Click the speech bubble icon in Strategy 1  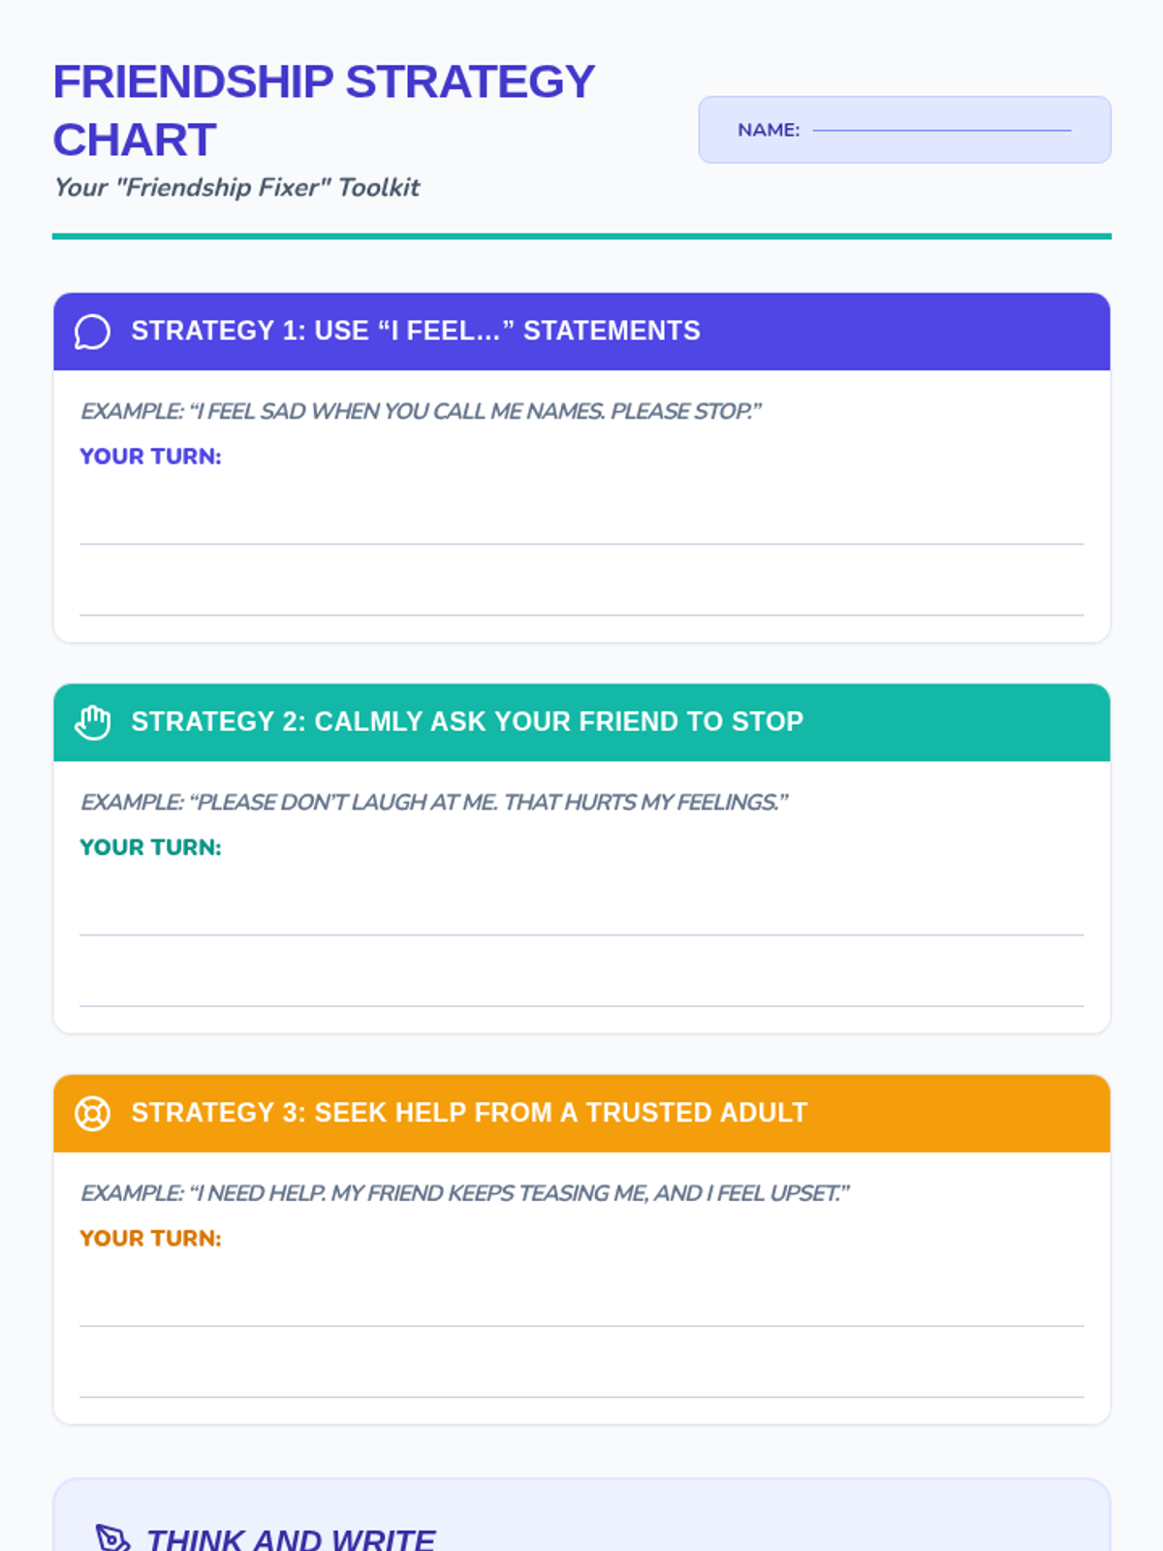[92, 332]
